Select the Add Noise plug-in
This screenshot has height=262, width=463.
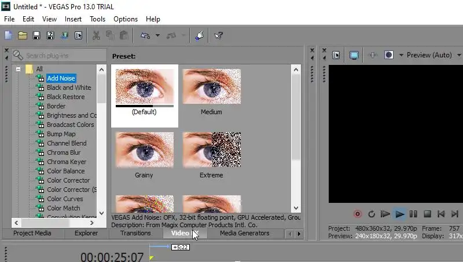[61, 78]
